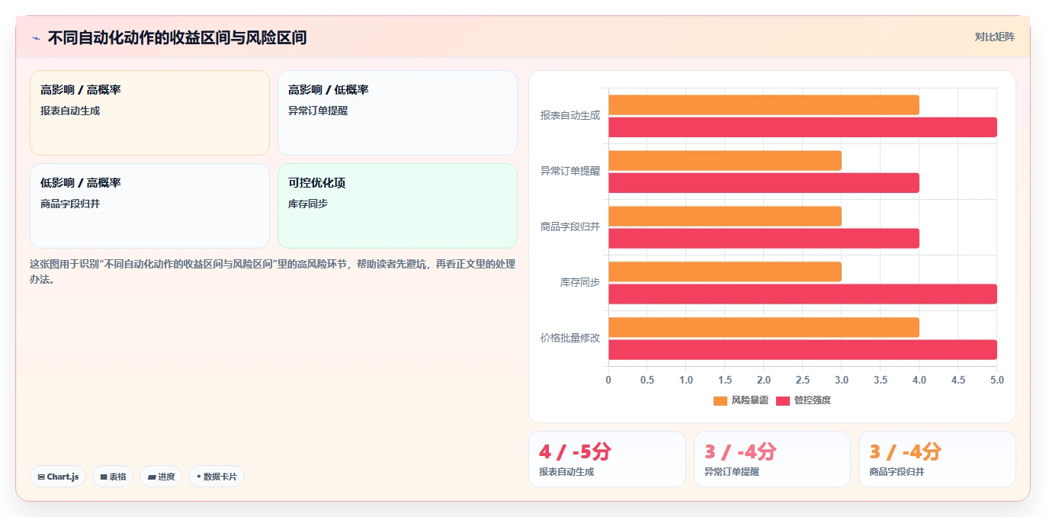
Task: Click the orange 价格批量修改 bar
Action: click(764, 327)
